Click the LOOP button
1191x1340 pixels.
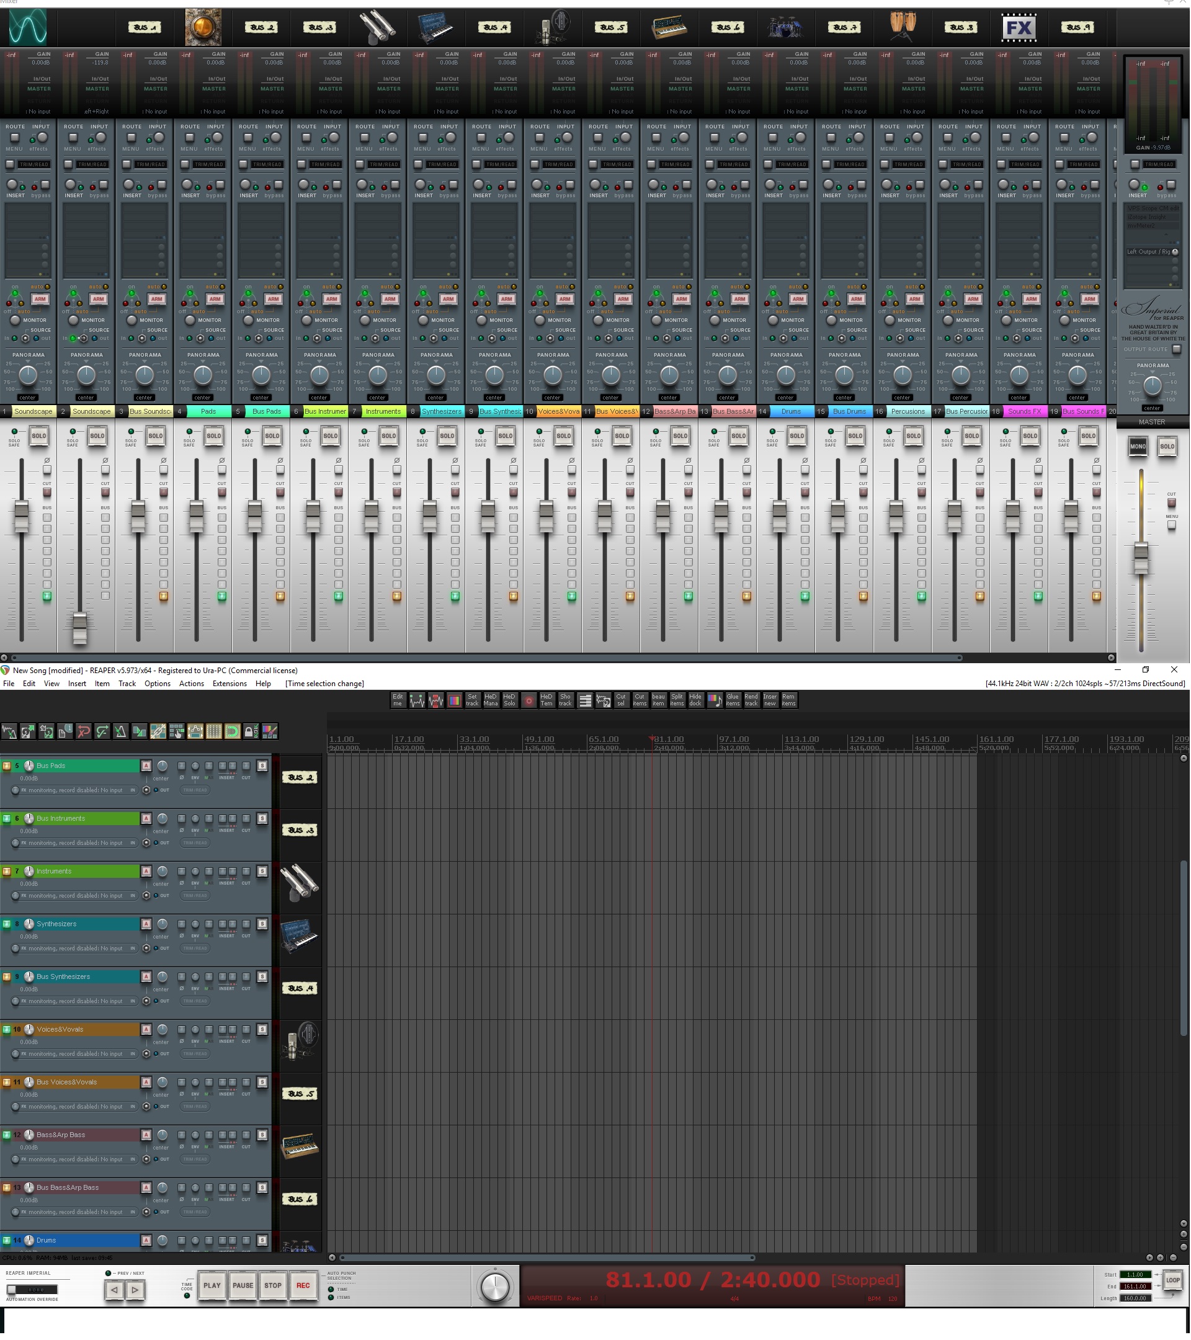click(1172, 1280)
